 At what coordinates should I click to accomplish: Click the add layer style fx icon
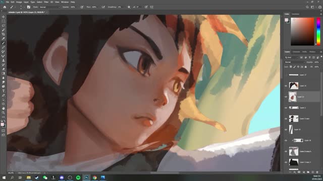tap(295, 172)
